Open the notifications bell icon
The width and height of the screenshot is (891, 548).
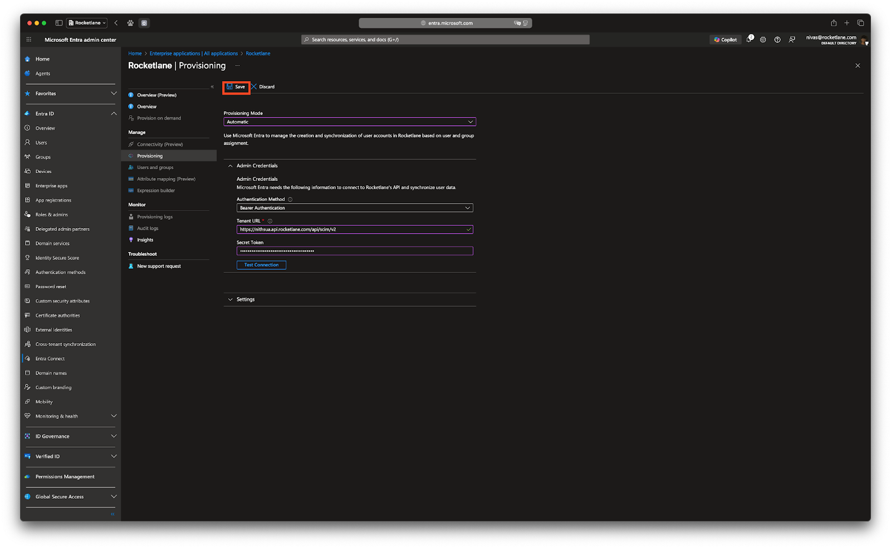(750, 40)
